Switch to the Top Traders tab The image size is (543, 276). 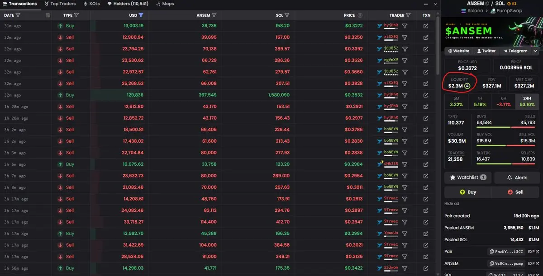tap(60, 4)
